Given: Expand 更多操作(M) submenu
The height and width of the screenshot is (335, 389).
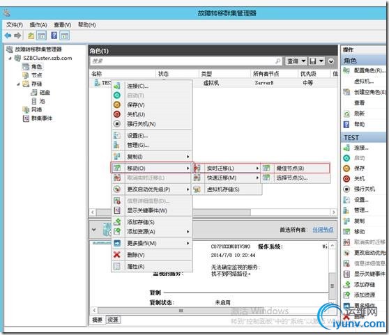Looking at the screenshot, I should pos(152,243).
